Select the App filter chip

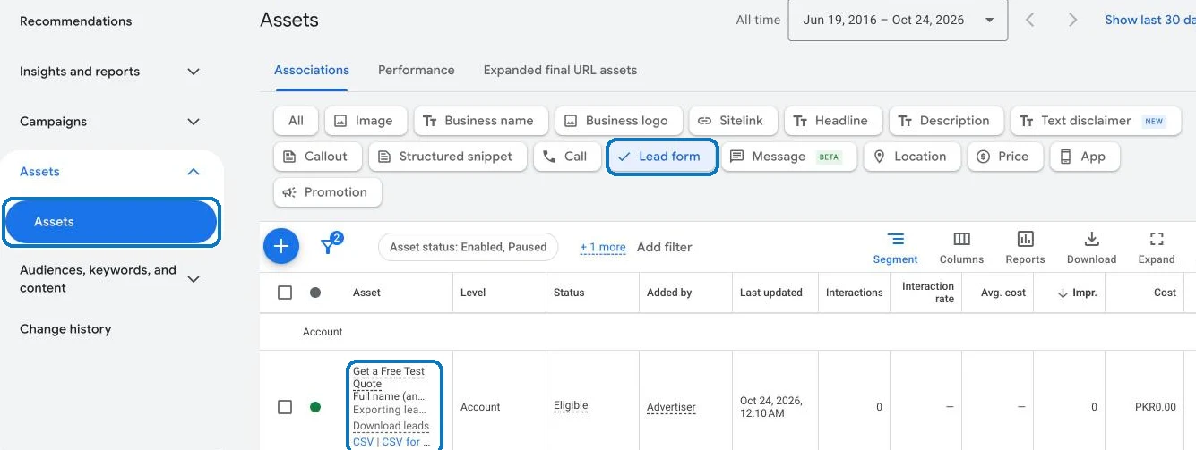click(x=1085, y=157)
